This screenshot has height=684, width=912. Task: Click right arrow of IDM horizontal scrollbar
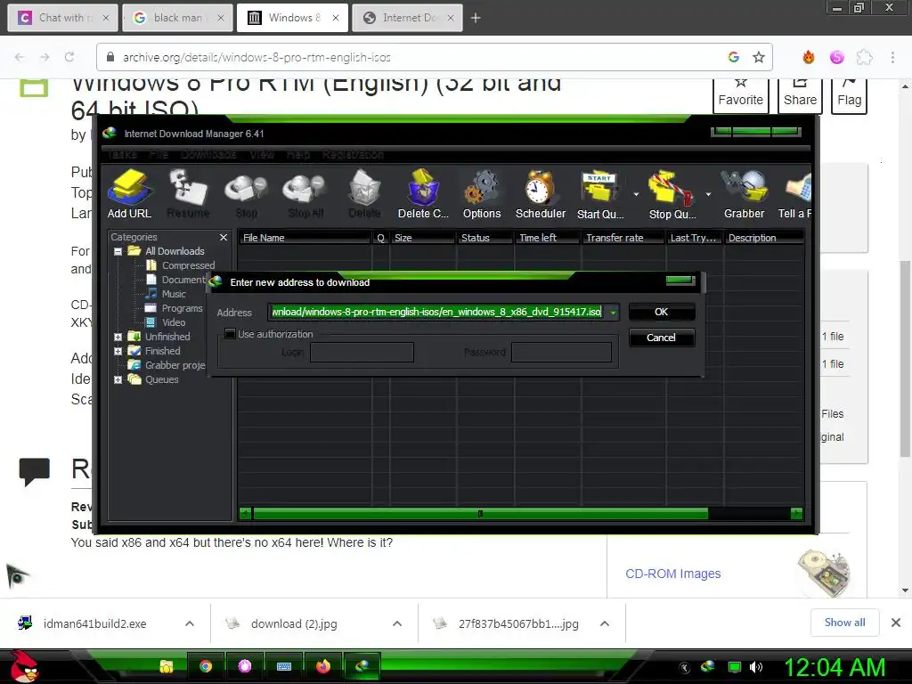tap(796, 514)
